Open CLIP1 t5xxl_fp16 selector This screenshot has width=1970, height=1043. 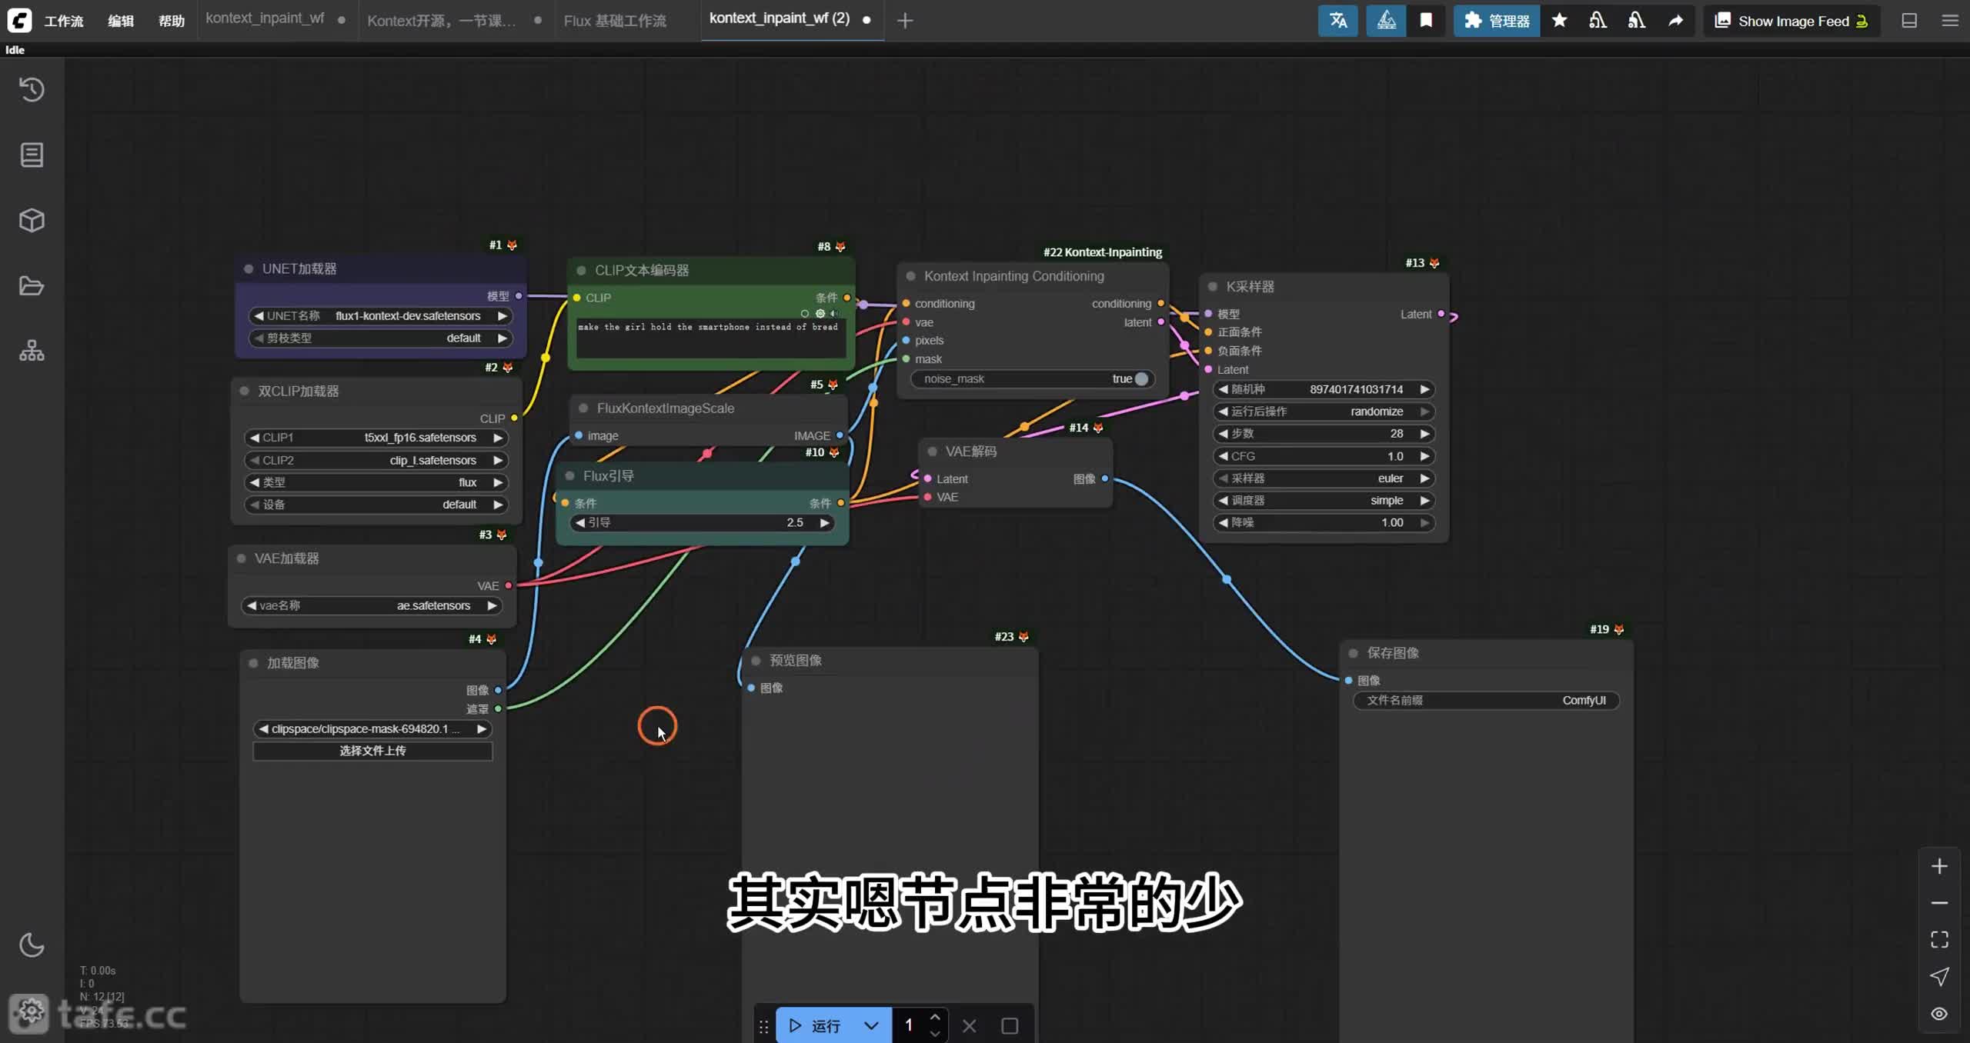pos(376,438)
